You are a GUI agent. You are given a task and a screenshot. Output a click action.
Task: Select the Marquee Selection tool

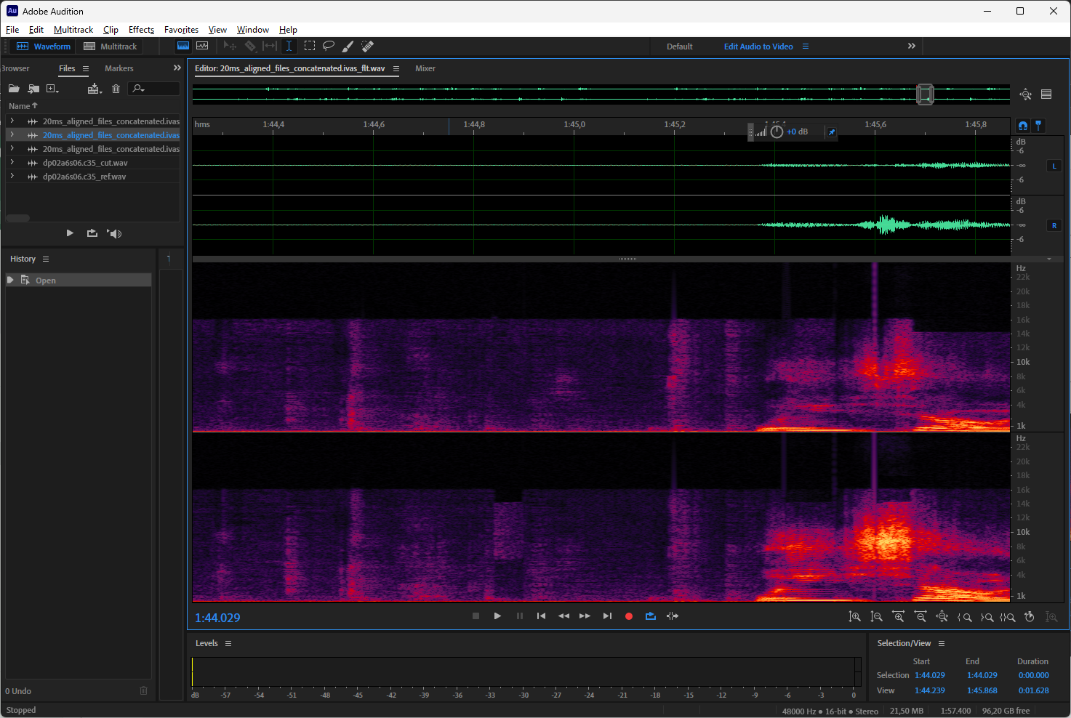[x=310, y=46]
